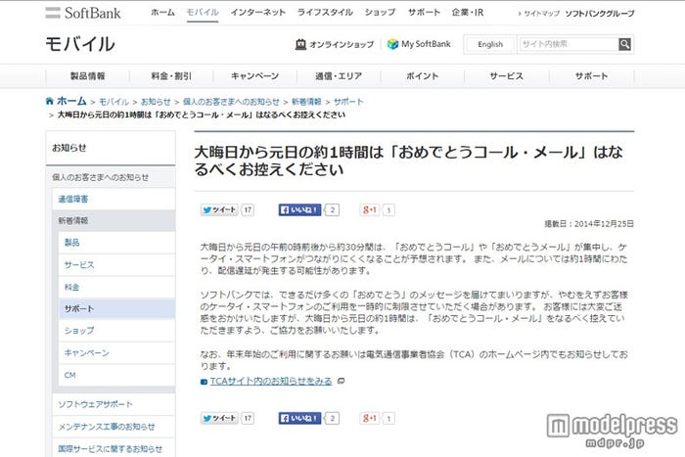
Task: Click the 掲載日：2014年12月25日 date text
Action: click(589, 224)
